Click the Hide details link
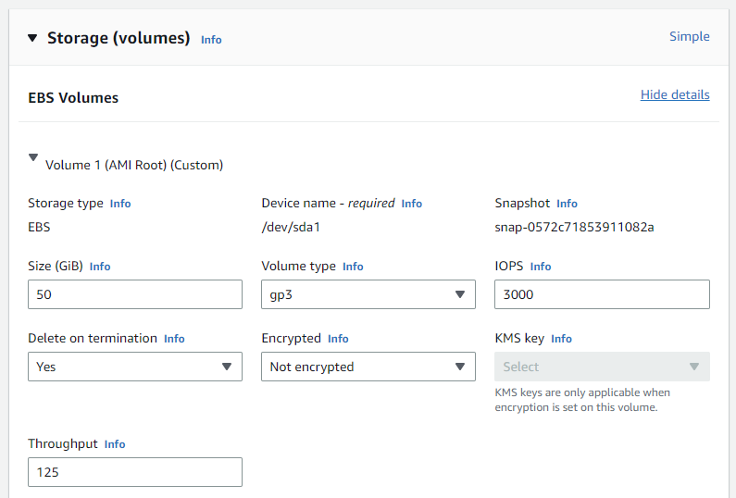The width and height of the screenshot is (736, 498). [x=675, y=94]
